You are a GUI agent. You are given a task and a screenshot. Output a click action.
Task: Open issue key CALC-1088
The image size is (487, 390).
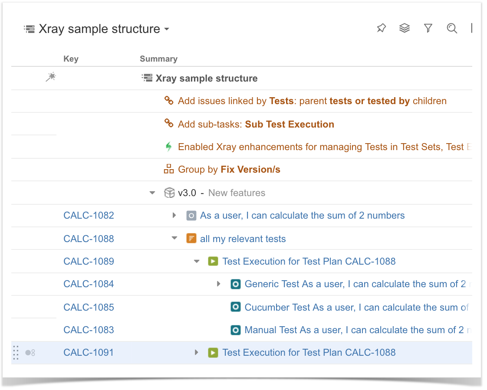(x=89, y=239)
